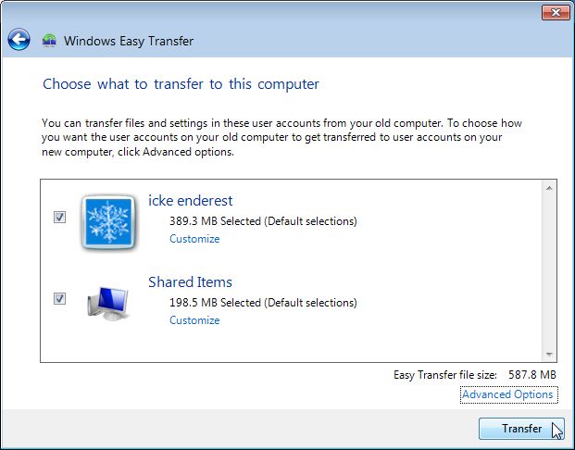Click the 587.8 MB file size value
Viewport: 575px width, 450px height.
click(x=534, y=375)
